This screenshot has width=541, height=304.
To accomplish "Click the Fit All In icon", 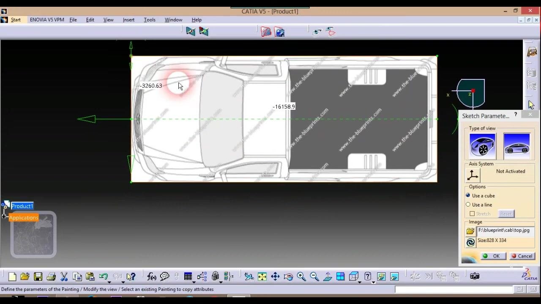I will [262, 277].
